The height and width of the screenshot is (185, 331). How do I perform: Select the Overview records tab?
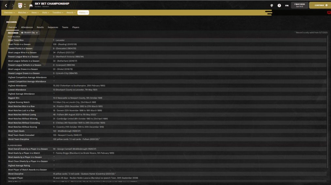tap(12, 27)
